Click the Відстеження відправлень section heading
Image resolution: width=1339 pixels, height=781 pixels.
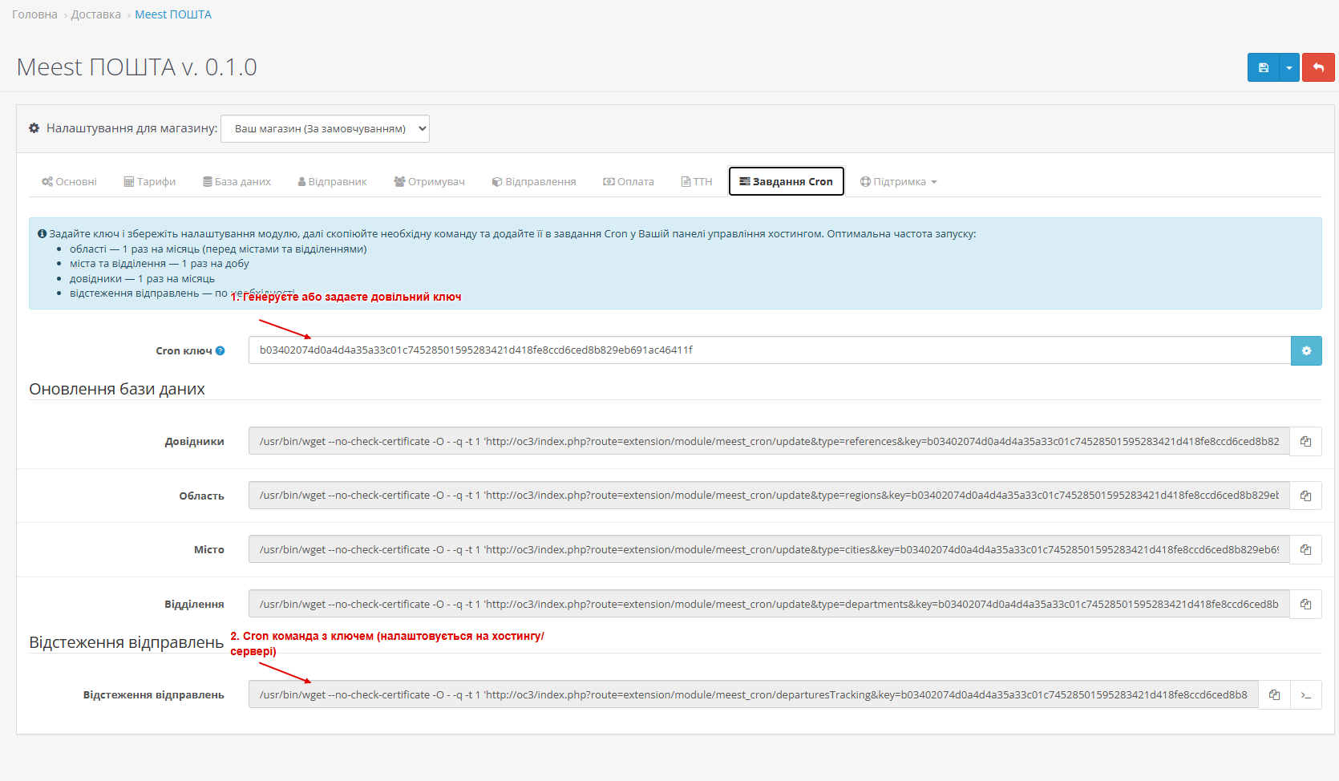click(127, 642)
